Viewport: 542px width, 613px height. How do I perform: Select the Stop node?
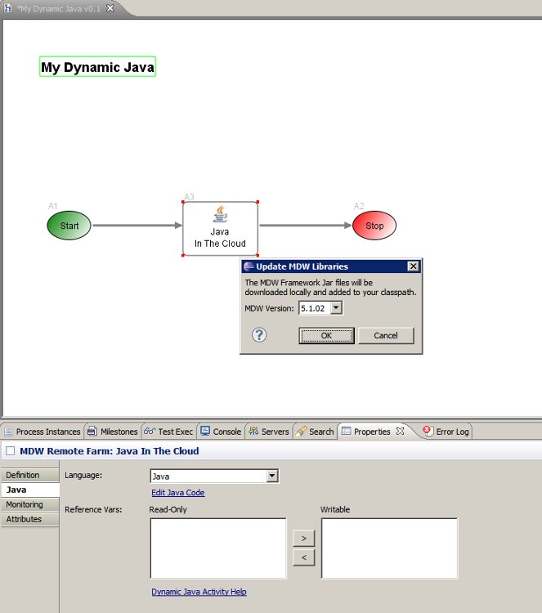pos(374,226)
